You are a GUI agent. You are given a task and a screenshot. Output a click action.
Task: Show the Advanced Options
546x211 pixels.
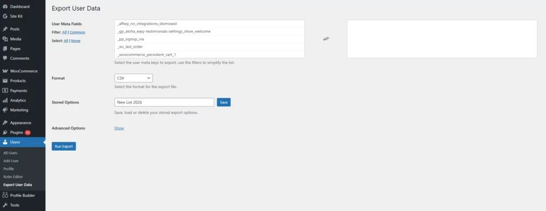point(119,128)
